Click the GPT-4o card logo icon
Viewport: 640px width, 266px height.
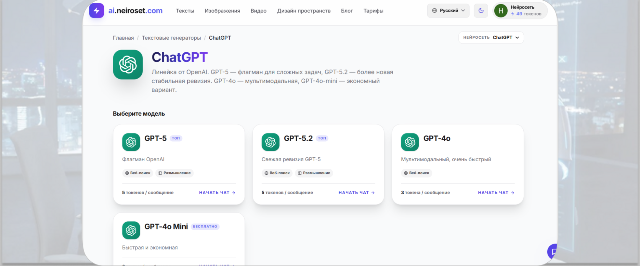tap(410, 142)
